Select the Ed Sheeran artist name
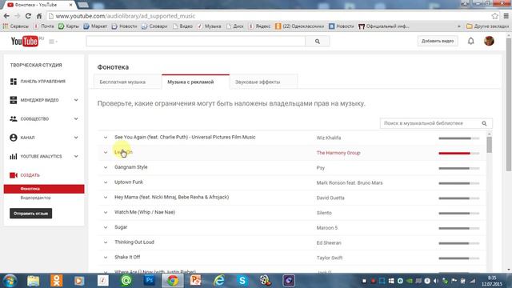The height and width of the screenshot is (288, 512). pyautogui.click(x=329, y=243)
